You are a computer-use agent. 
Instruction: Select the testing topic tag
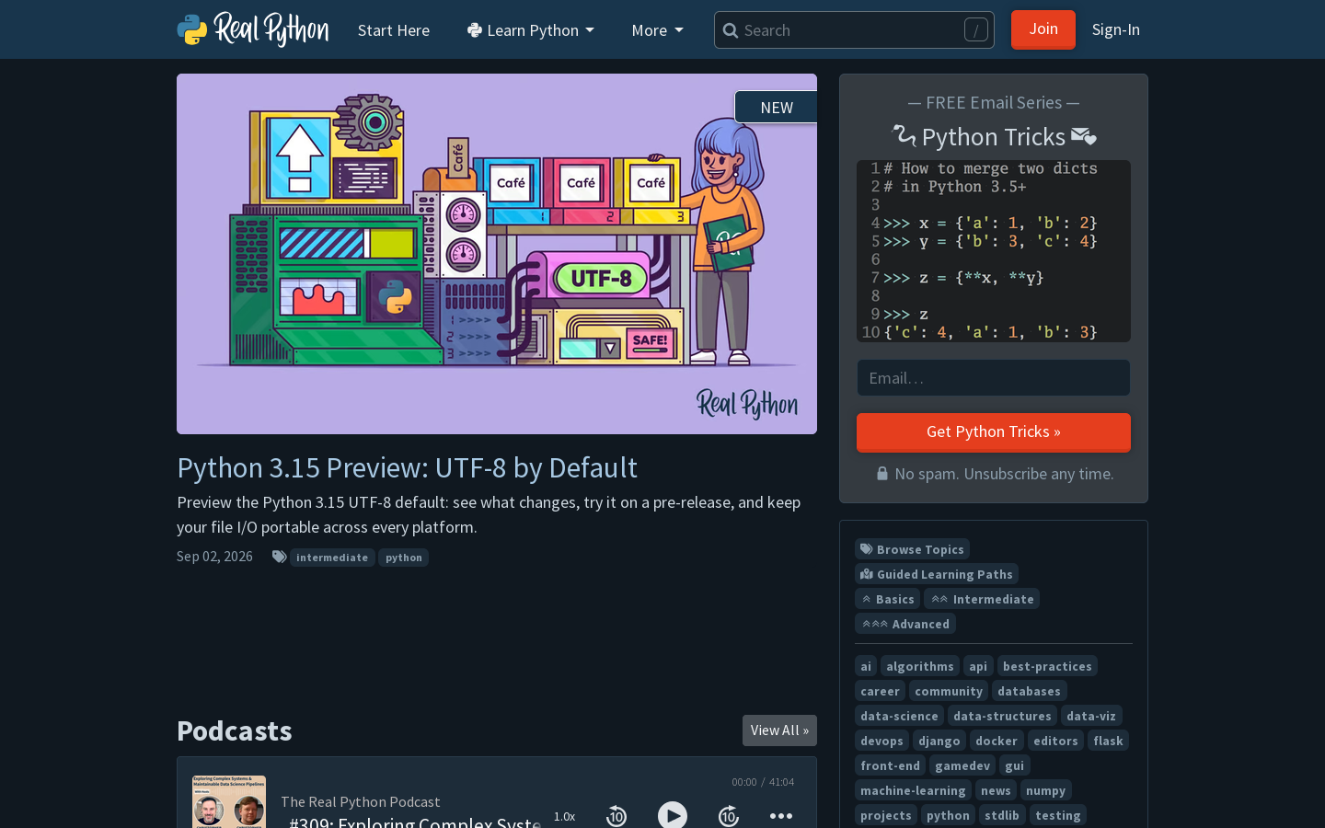1057,815
